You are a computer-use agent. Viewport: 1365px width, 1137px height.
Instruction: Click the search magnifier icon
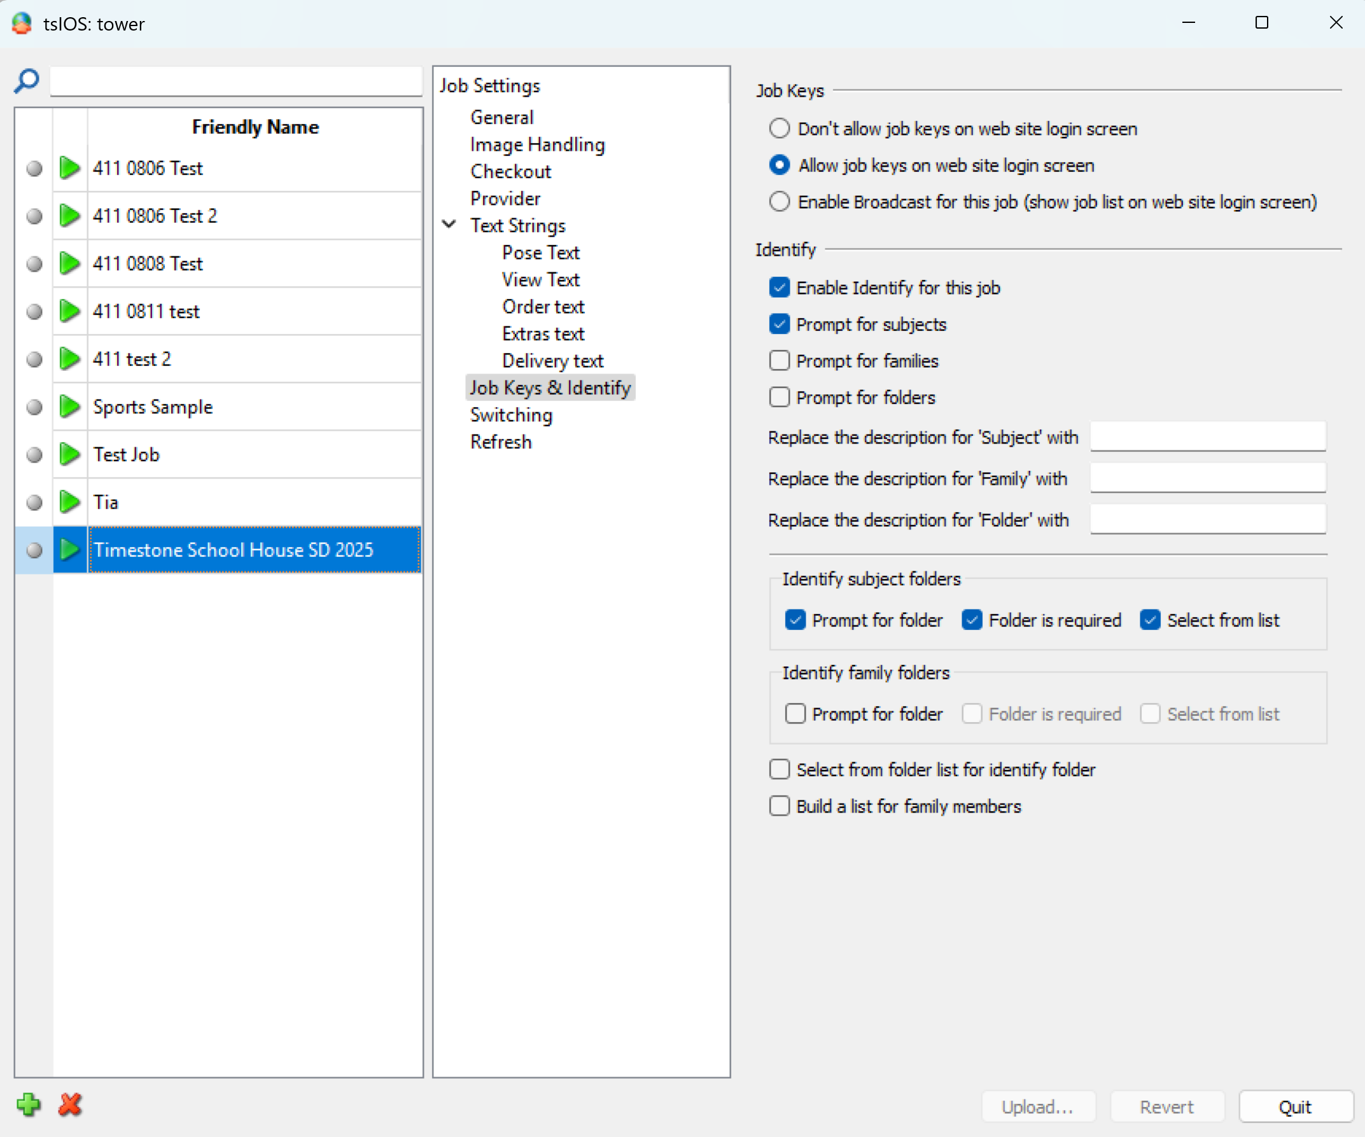tap(27, 81)
